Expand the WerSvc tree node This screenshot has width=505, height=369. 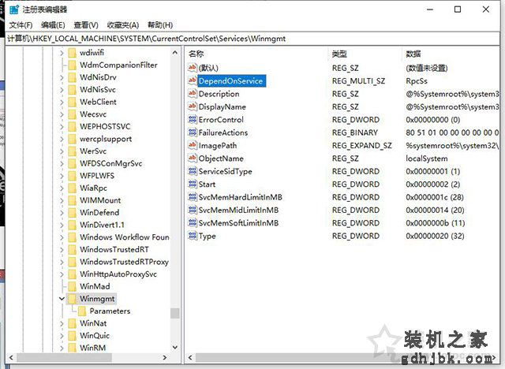click(62, 151)
